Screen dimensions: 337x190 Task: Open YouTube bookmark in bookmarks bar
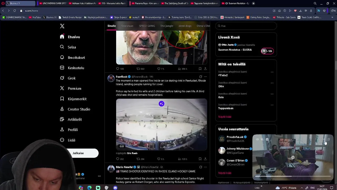coord(35,17)
